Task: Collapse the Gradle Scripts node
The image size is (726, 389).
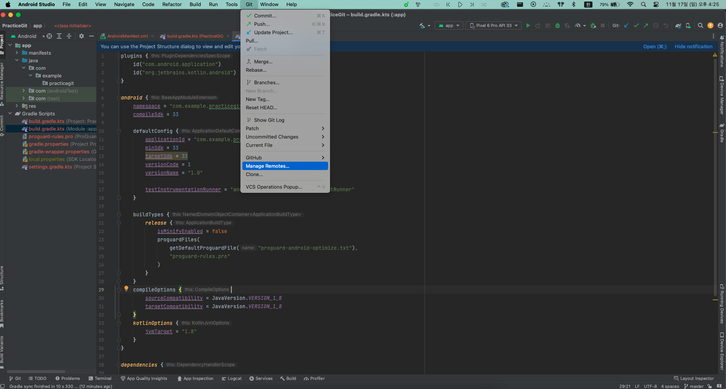Action: [x=10, y=113]
